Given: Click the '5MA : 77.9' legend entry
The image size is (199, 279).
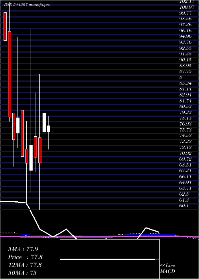Looking at the screenshot, I should point(23,249).
